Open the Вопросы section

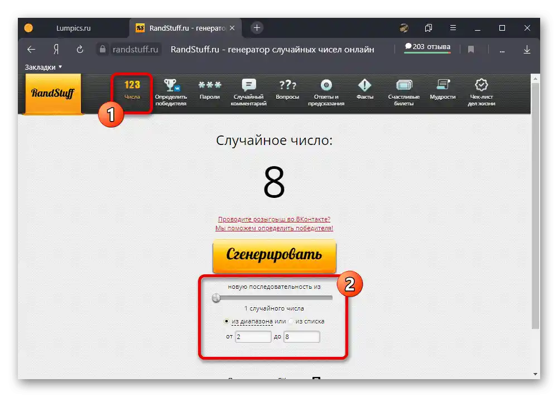[287, 90]
